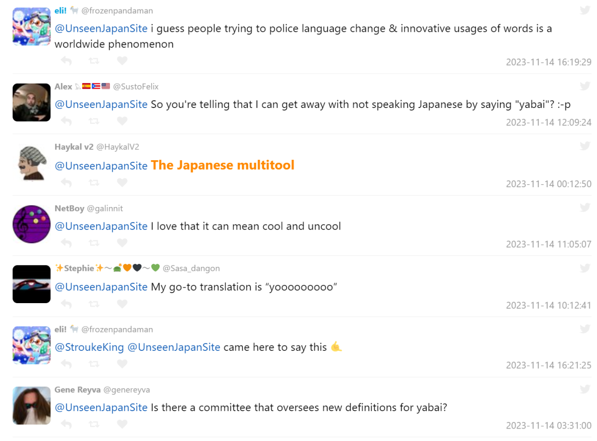
Task: Open @StroukeKing mention link
Action: coord(89,347)
